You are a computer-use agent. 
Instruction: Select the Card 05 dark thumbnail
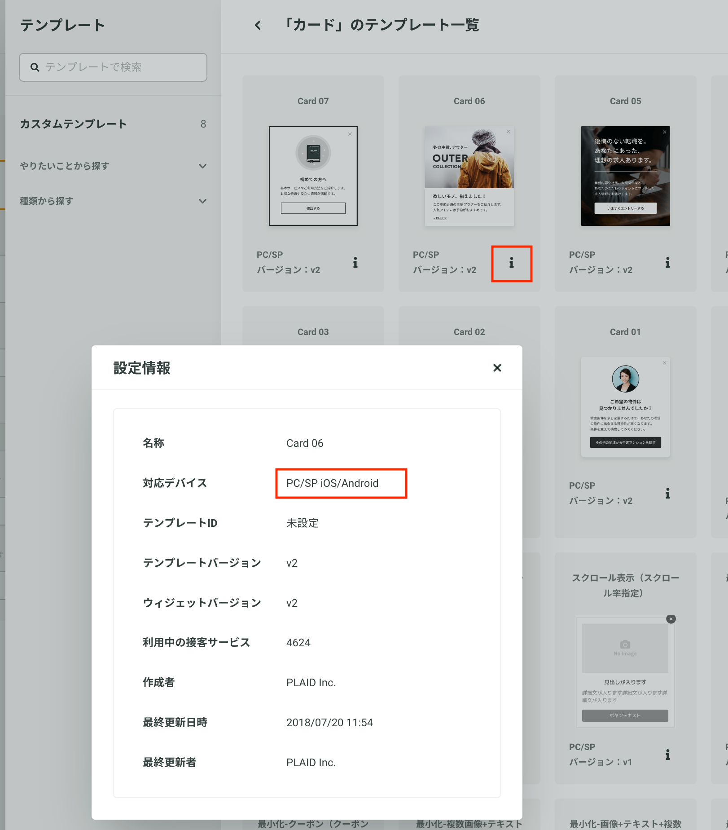[626, 176]
